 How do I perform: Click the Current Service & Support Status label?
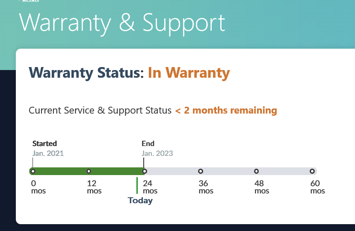click(100, 111)
